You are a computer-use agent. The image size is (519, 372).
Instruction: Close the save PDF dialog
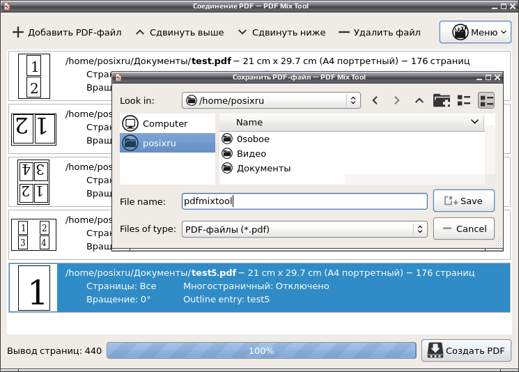tap(497, 77)
